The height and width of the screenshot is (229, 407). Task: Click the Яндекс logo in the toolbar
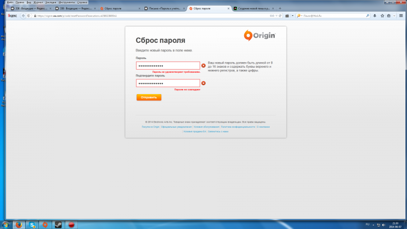click(x=12, y=16)
